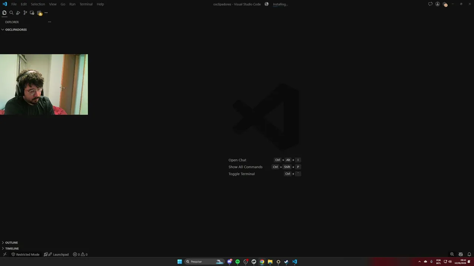
Task: Click the microphone icon in the system tray
Action: [x=431, y=262]
